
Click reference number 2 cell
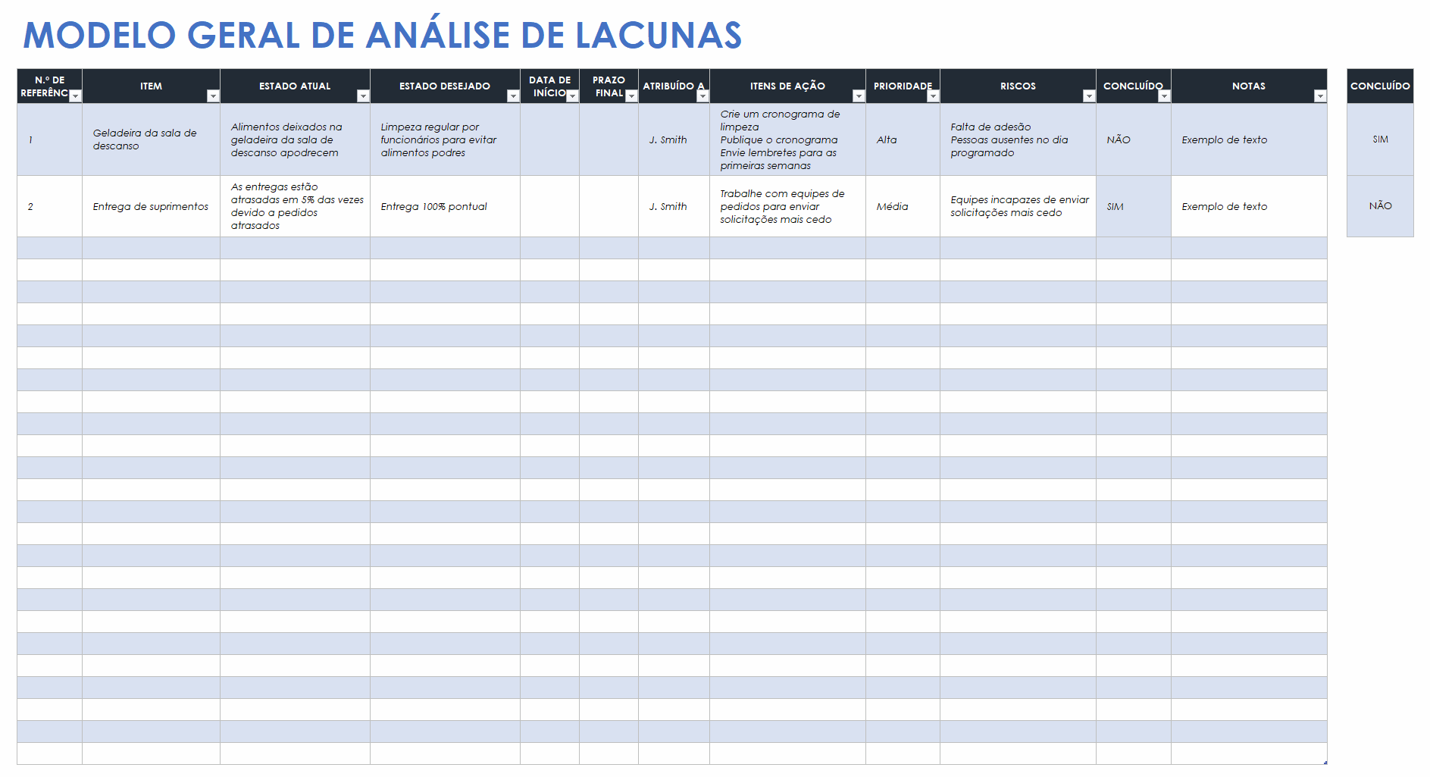49,206
